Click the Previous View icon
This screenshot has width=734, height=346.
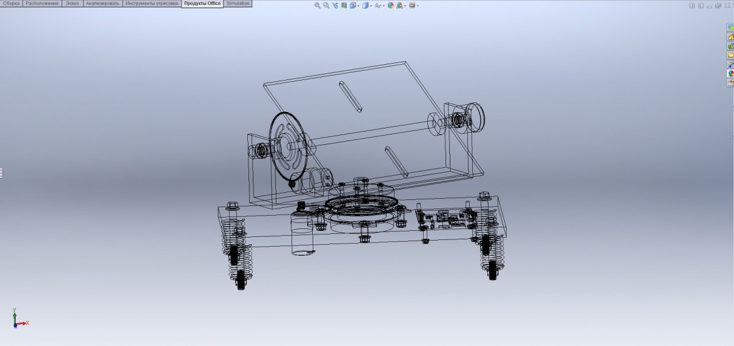click(335, 5)
